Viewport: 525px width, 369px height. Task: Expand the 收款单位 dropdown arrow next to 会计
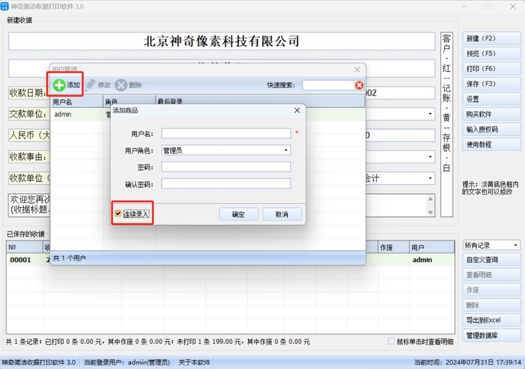coord(430,178)
